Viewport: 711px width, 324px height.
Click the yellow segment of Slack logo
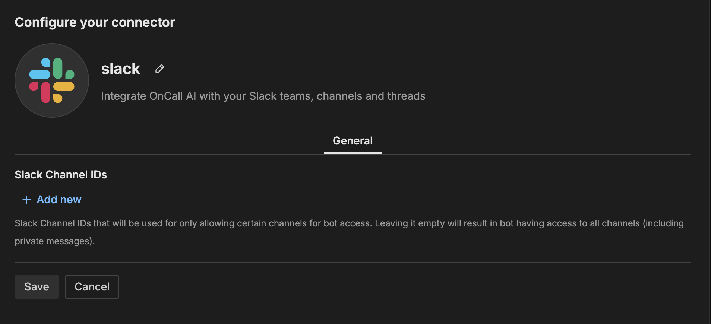point(64,87)
